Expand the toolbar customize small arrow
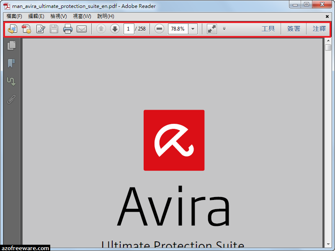The width and height of the screenshot is (335, 251). click(224, 28)
